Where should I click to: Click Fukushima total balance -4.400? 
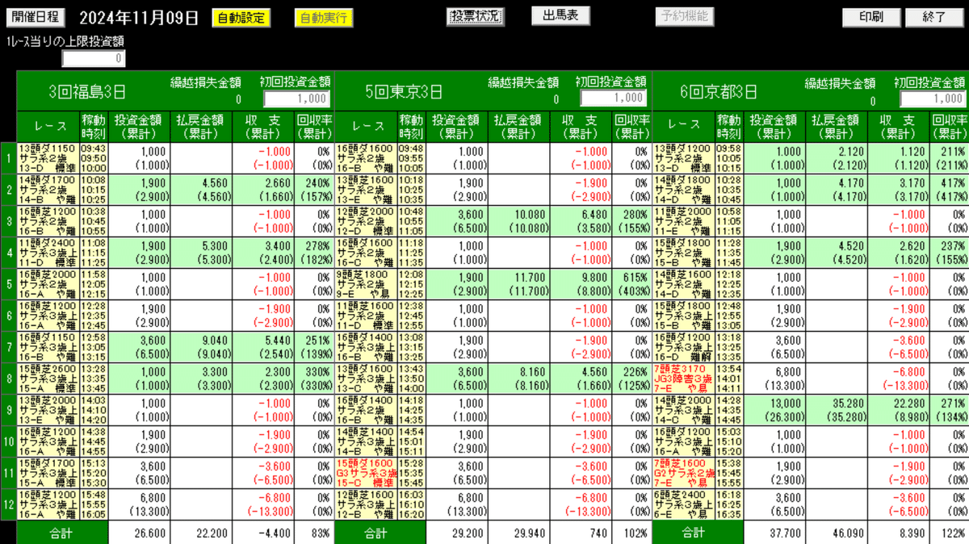[x=263, y=533]
